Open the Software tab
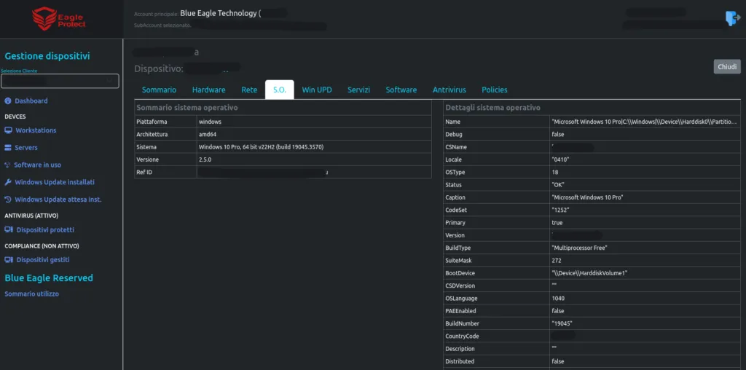 401,90
